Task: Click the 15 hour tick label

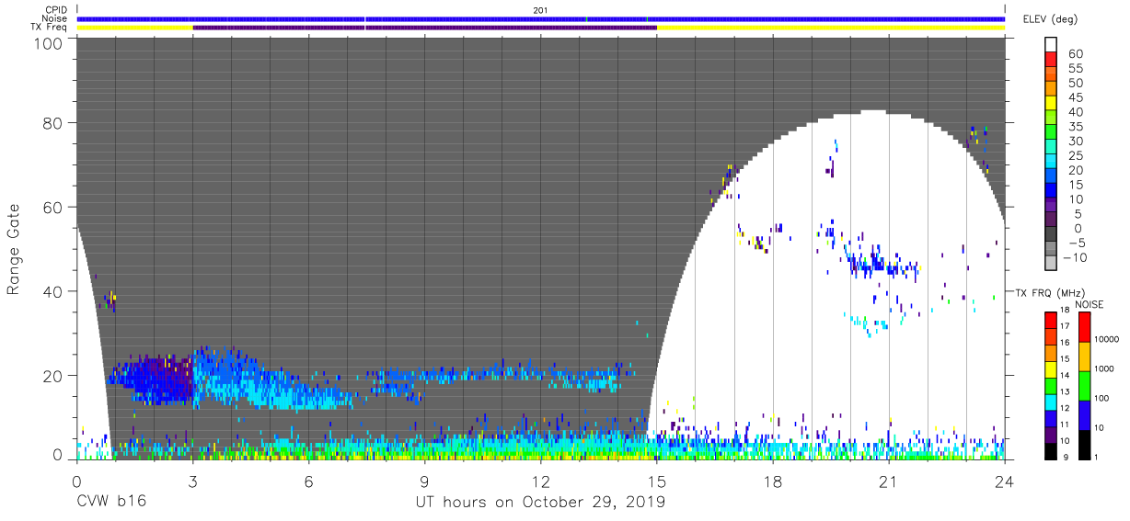Action: 657,481
